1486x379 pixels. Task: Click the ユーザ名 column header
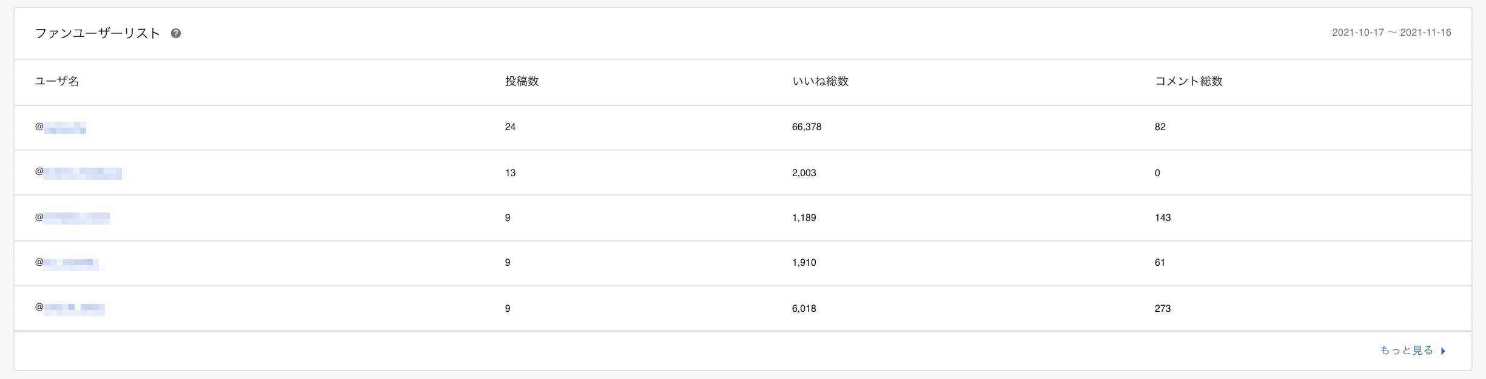(57, 81)
